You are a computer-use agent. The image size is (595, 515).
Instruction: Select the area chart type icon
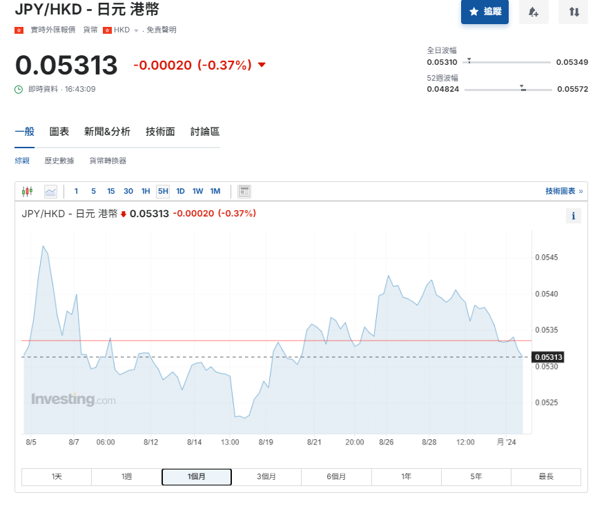click(50, 191)
